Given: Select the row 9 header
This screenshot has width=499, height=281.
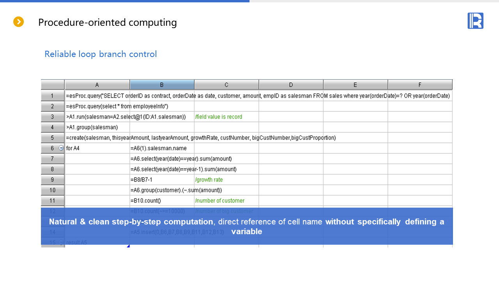Looking at the screenshot, I should tap(53, 180).
